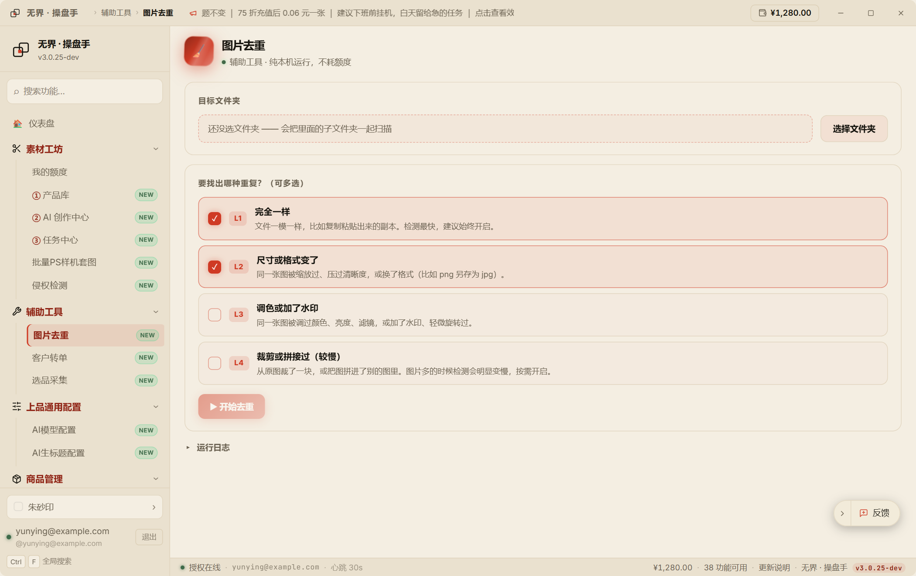Click the box icon beside 商品管理

[17, 479]
